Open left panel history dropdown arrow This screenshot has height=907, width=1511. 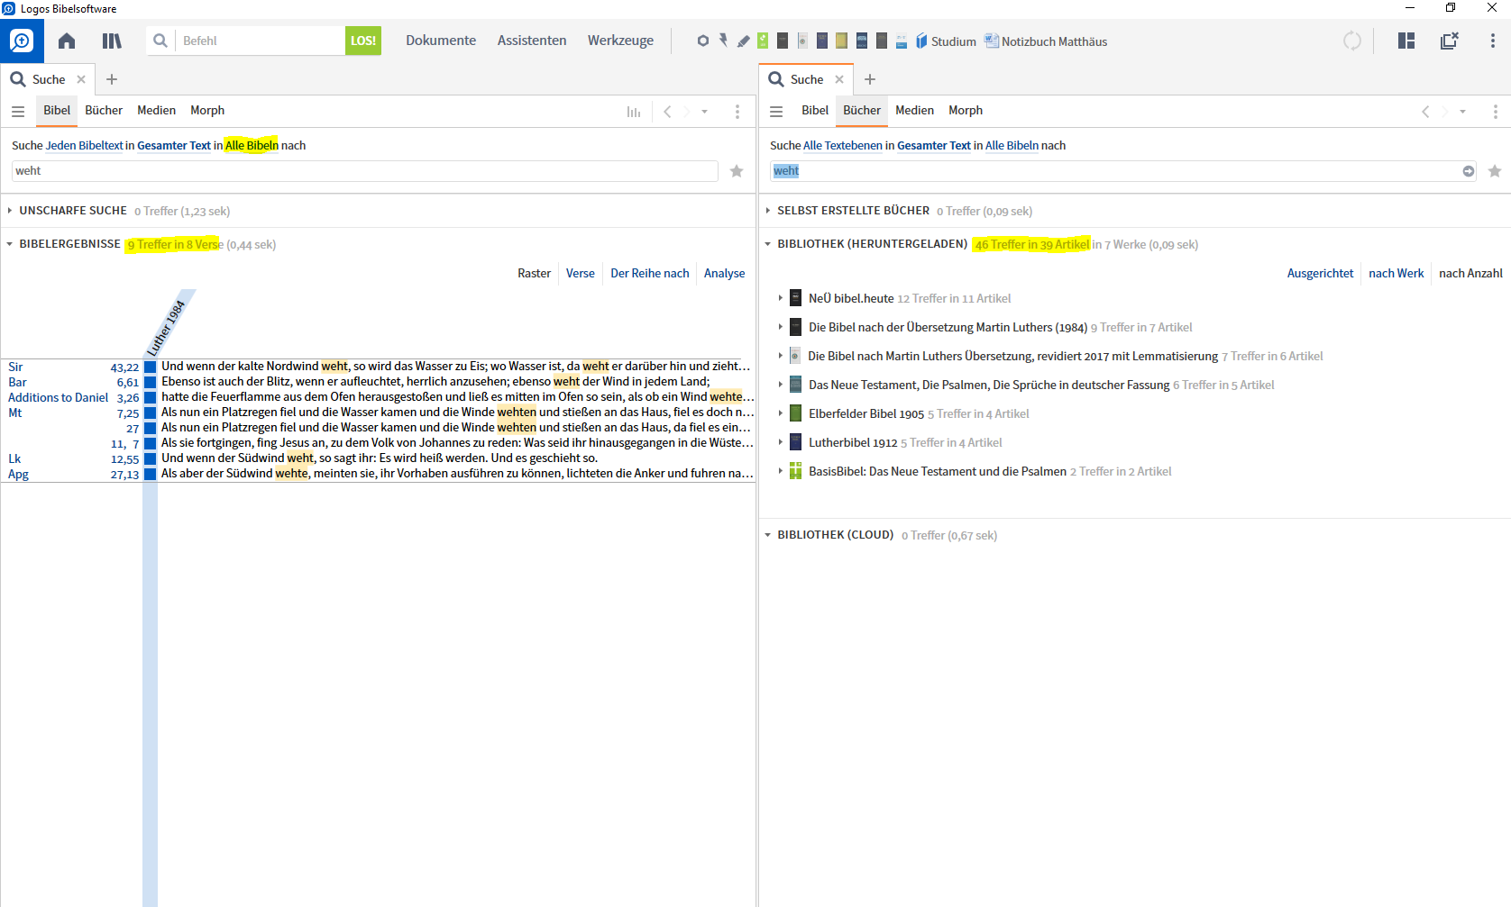(705, 112)
